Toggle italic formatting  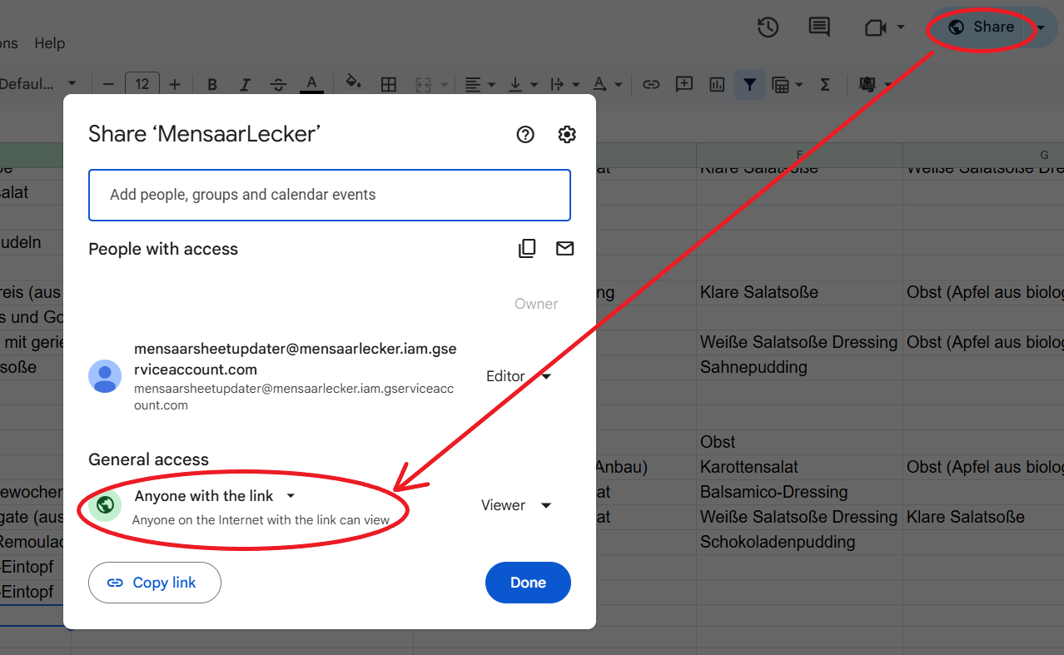245,84
